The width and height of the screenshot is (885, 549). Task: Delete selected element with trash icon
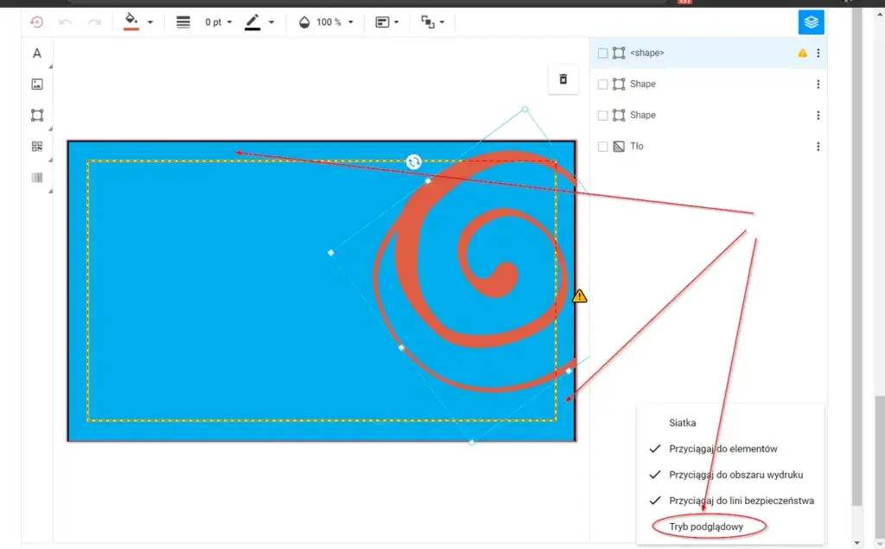pyautogui.click(x=563, y=79)
